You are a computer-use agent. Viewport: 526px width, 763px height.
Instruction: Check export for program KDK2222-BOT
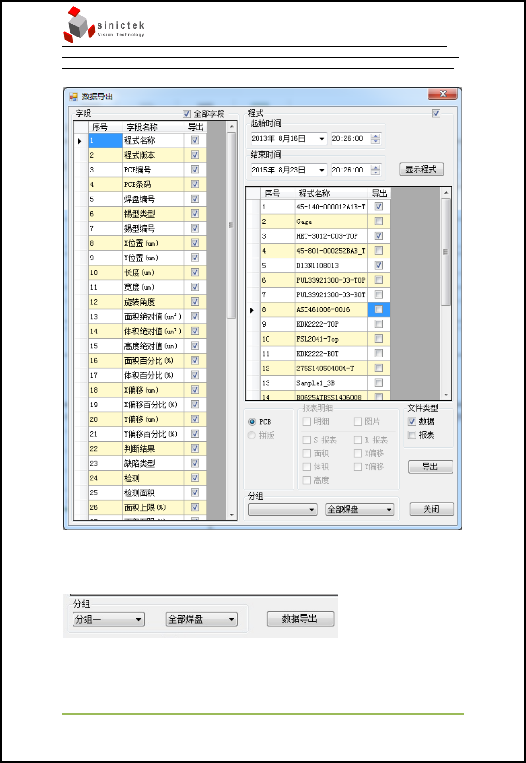click(379, 354)
